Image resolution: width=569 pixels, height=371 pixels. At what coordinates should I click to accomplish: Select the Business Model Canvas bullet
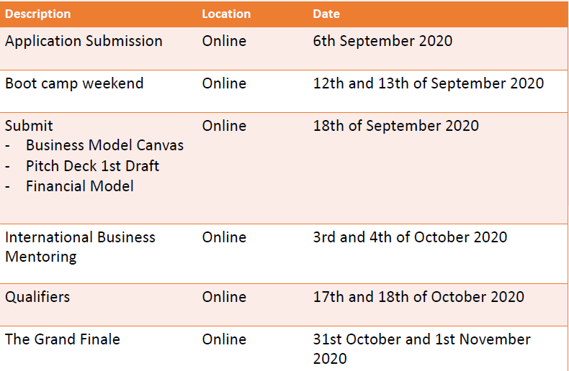tap(104, 145)
